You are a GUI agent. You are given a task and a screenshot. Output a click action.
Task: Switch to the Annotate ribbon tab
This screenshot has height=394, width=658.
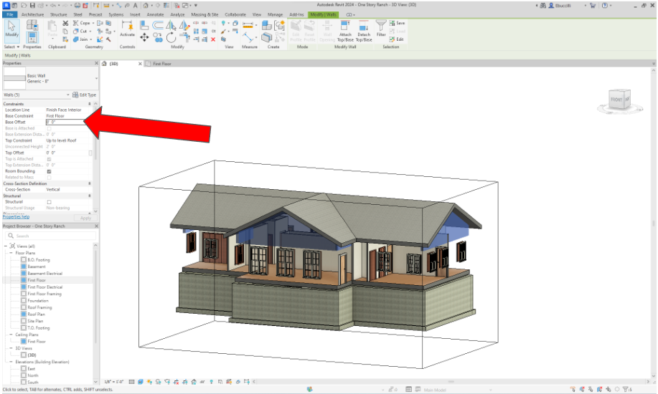tap(155, 14)
